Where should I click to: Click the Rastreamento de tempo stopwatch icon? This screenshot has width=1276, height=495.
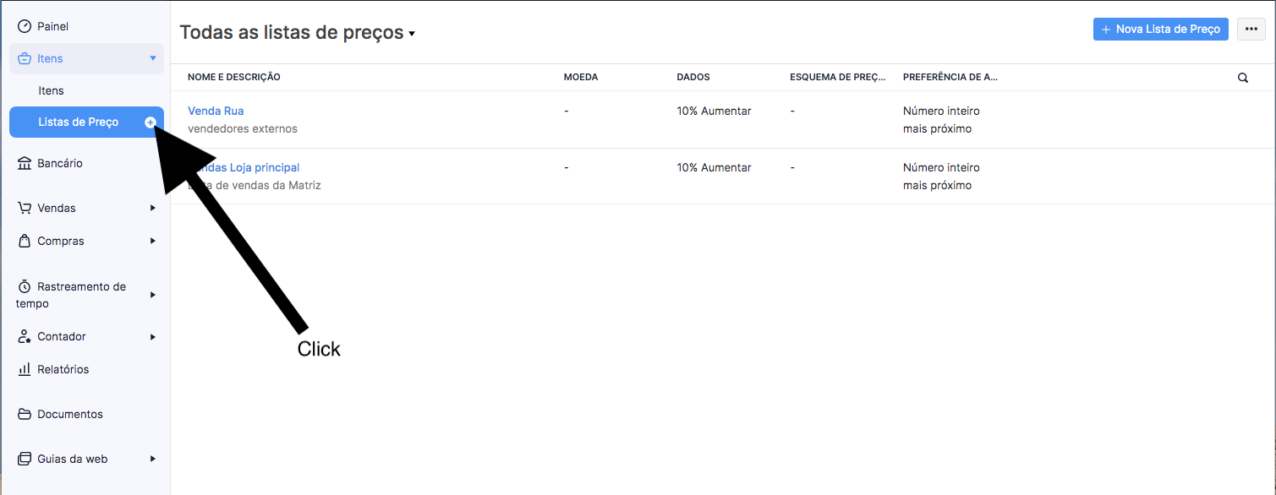pos(25,286)
